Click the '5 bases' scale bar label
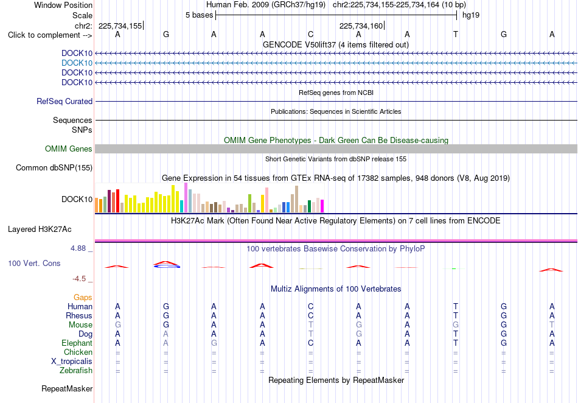 coord(199,15)
